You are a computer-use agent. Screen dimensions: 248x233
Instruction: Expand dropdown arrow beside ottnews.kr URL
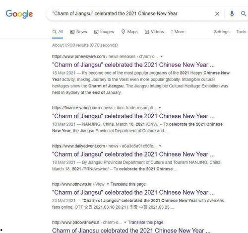click(108, 184)
